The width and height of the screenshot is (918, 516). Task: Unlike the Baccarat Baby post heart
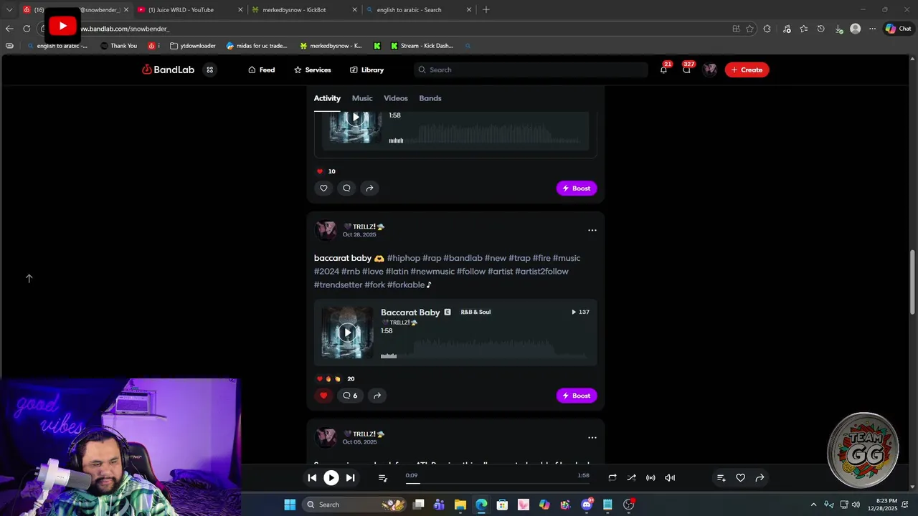[x=323, y=396]
